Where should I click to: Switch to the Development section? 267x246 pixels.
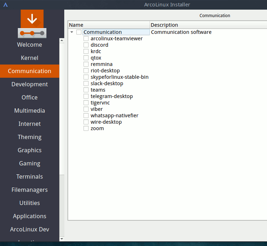pyautogui.click(x=30, y=84)
